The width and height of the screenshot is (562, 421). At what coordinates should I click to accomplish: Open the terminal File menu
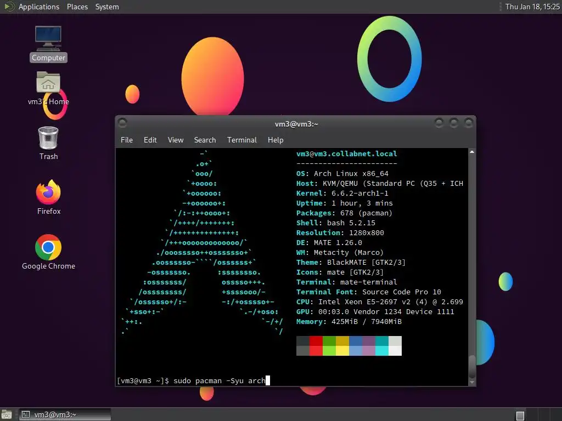(x=127, y=140)
